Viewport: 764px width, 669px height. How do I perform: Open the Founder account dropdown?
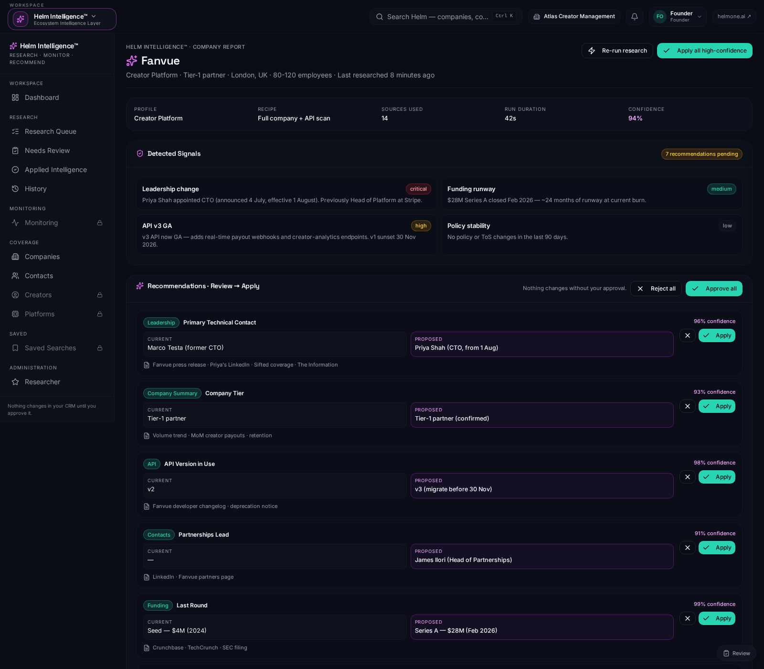pos(678,16)
